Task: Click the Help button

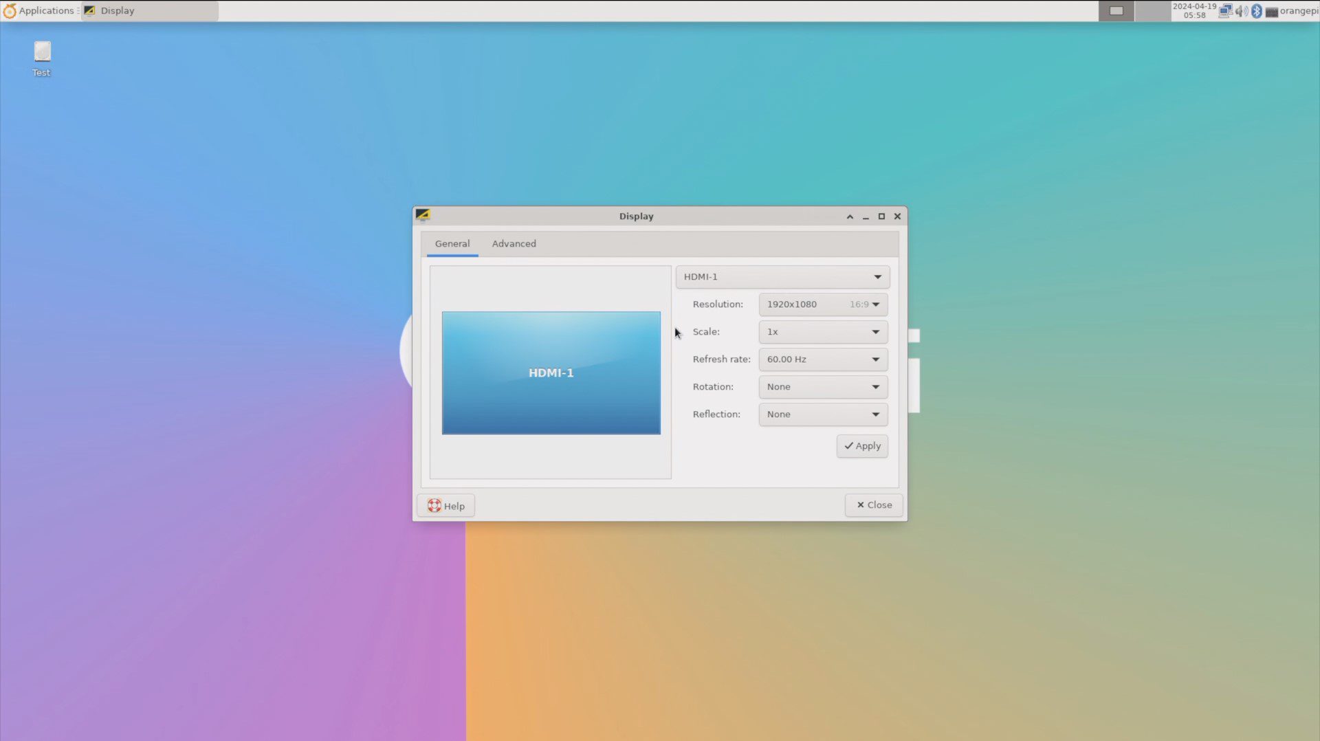Action: (445, 506)
